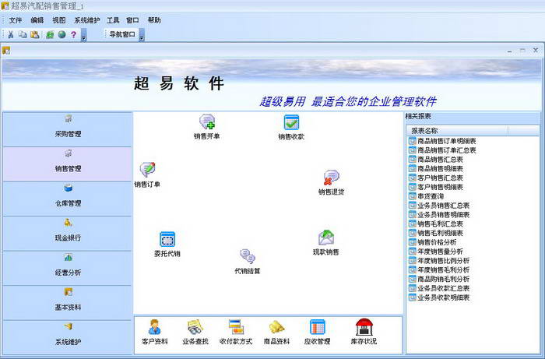Image resolution: width=545 pixels, height=359 pixels.
Task: Open the 帮助 menu
Action: point(154,20)
